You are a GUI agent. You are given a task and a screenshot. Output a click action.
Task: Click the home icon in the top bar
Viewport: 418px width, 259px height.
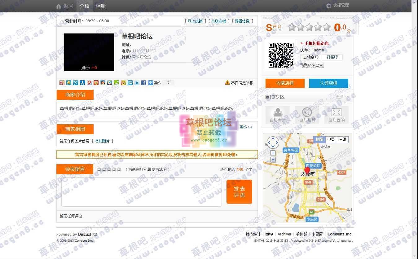[59, 6]
